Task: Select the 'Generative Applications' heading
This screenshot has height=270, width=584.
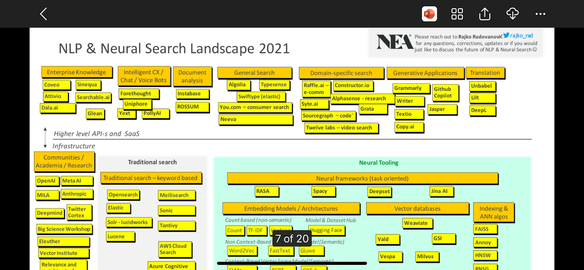Action: point(425,73)
